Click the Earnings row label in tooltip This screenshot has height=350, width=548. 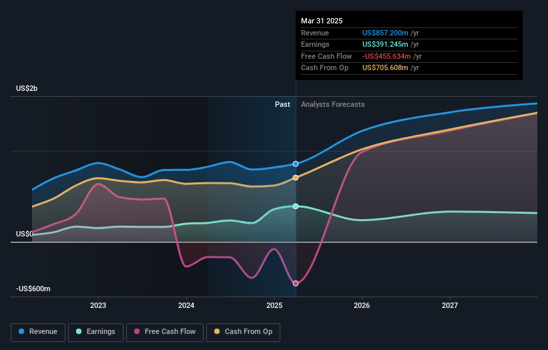pos(315,44)
